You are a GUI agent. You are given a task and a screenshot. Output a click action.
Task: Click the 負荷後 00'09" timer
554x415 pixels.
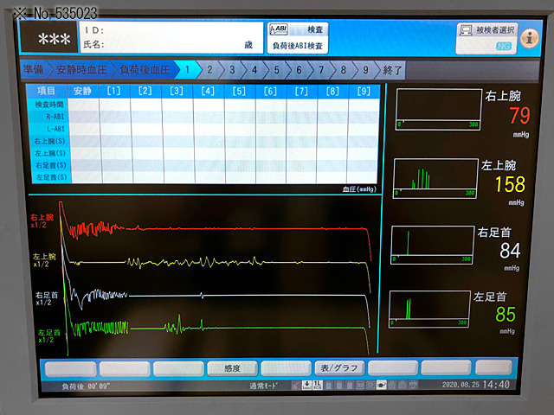pyautogui.click(x=86, y=386)
